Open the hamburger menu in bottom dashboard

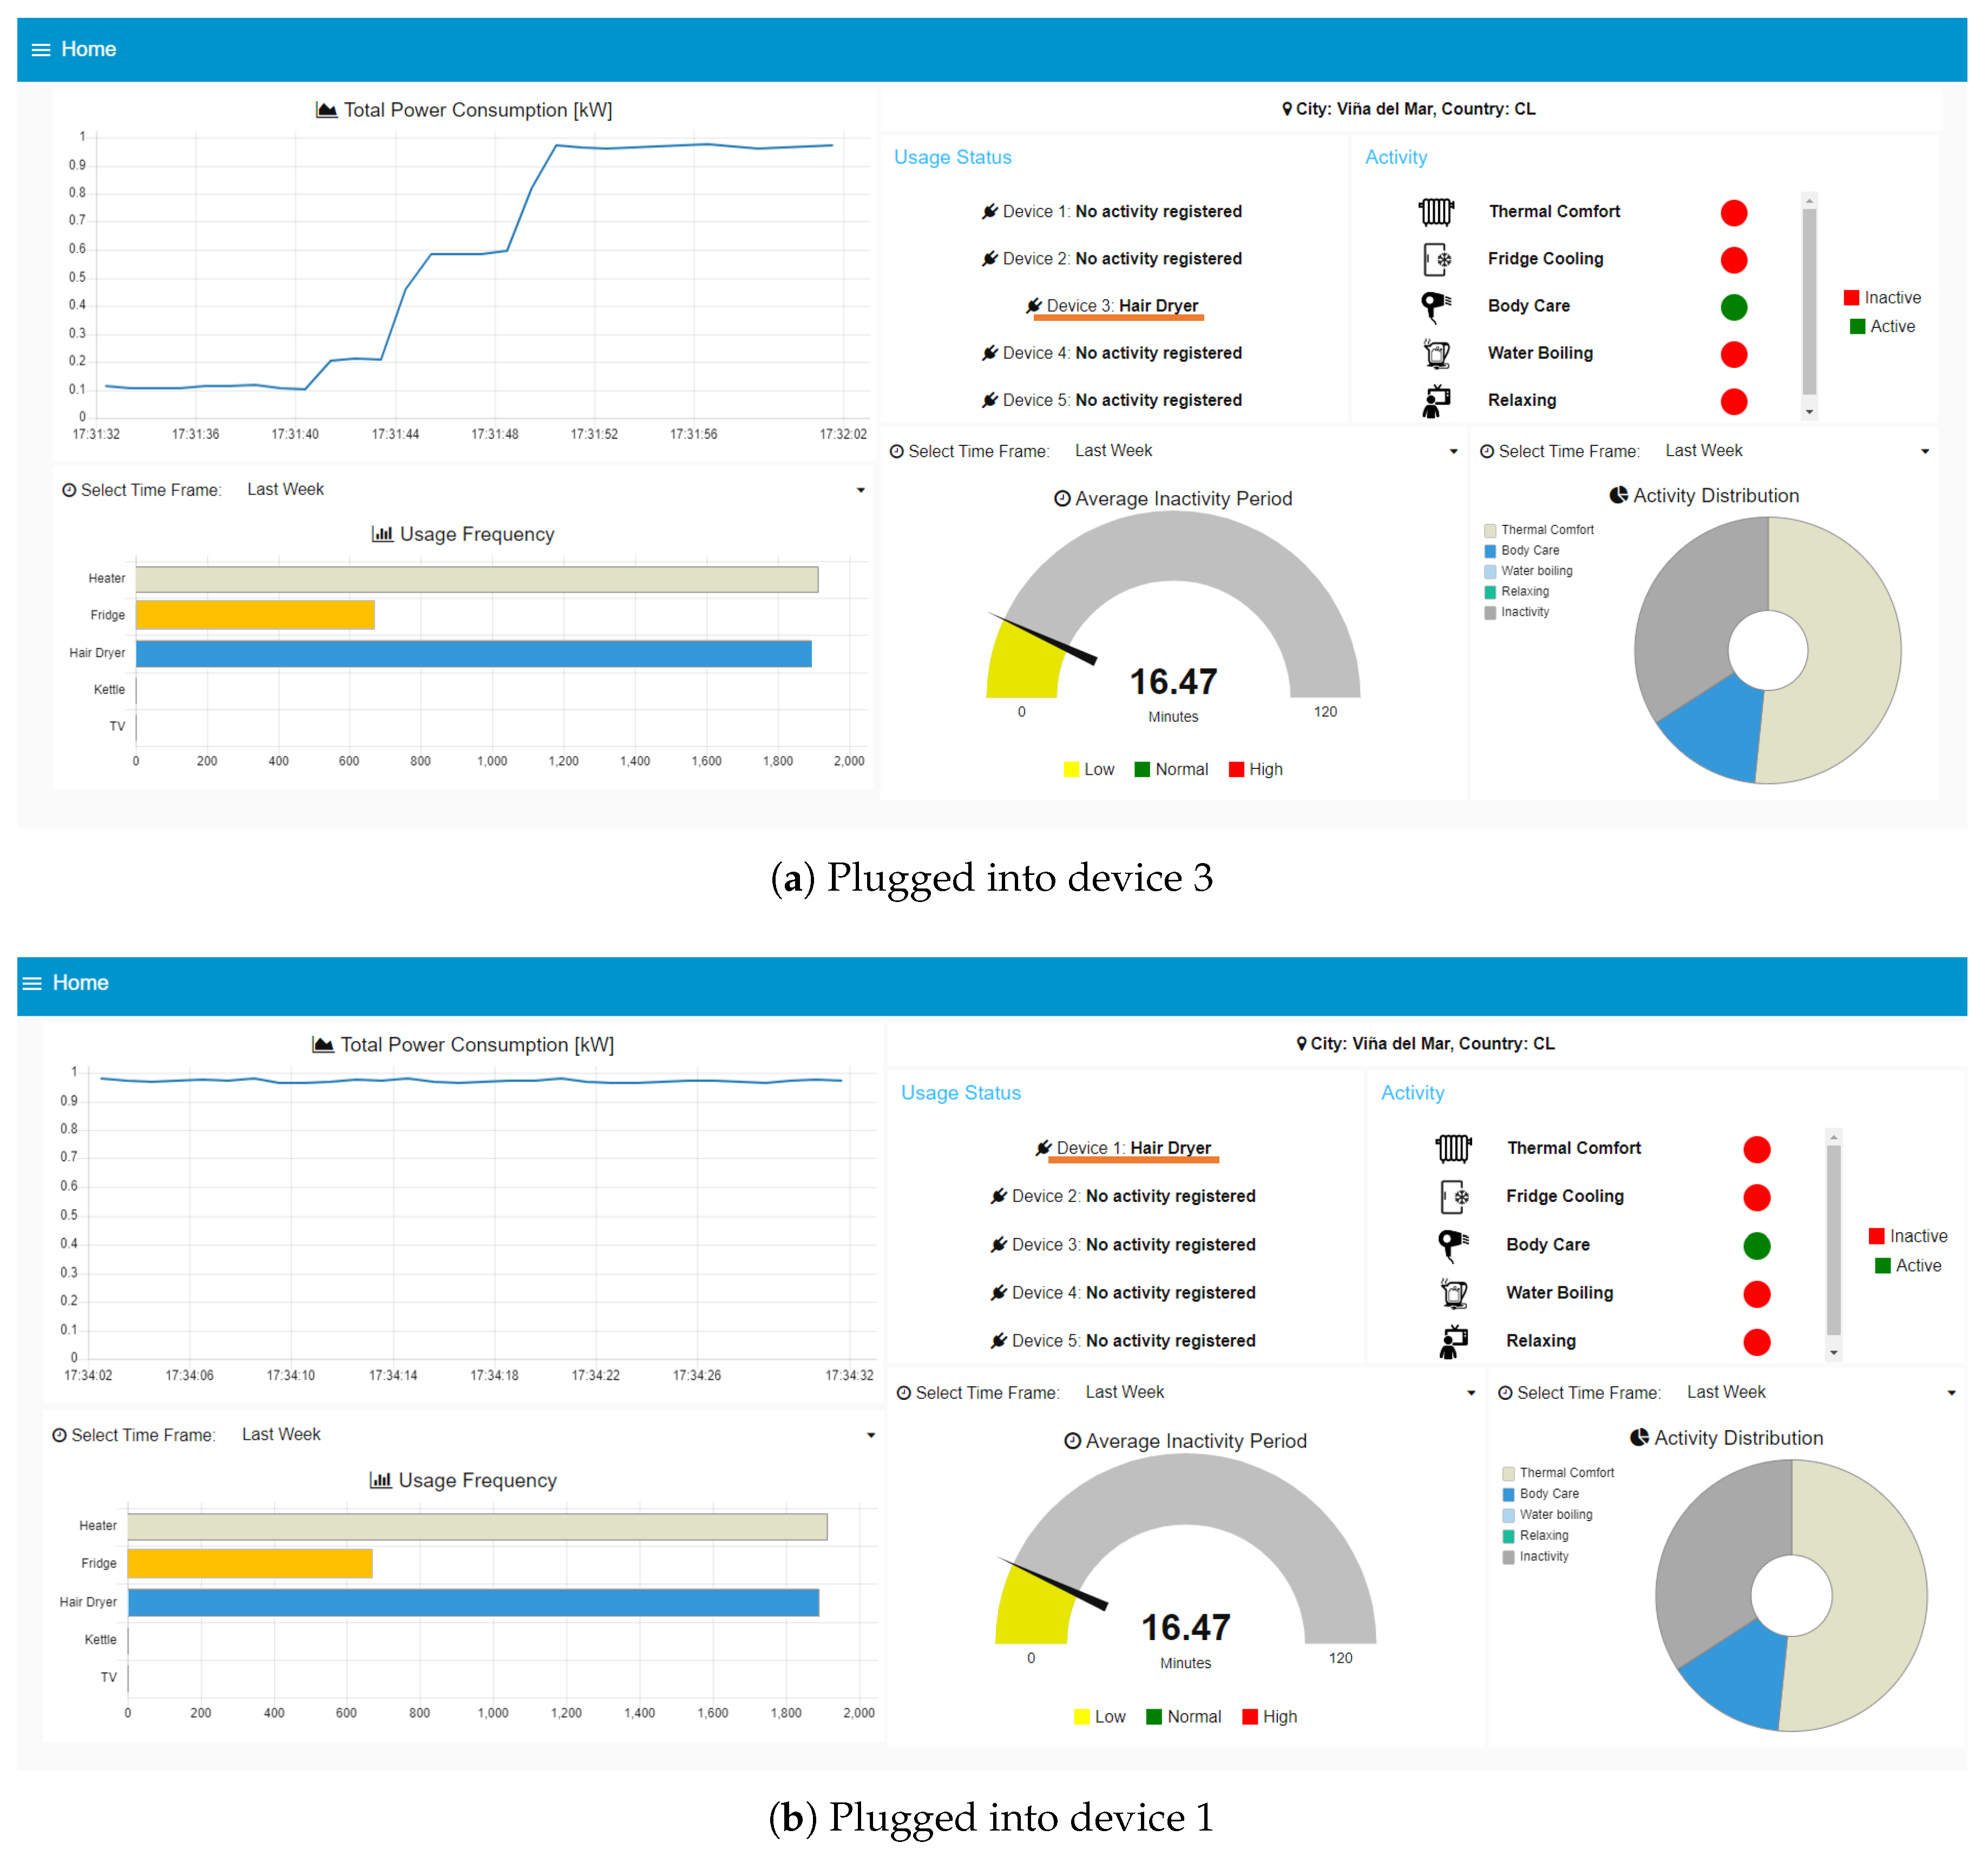[x=32, y=984]
